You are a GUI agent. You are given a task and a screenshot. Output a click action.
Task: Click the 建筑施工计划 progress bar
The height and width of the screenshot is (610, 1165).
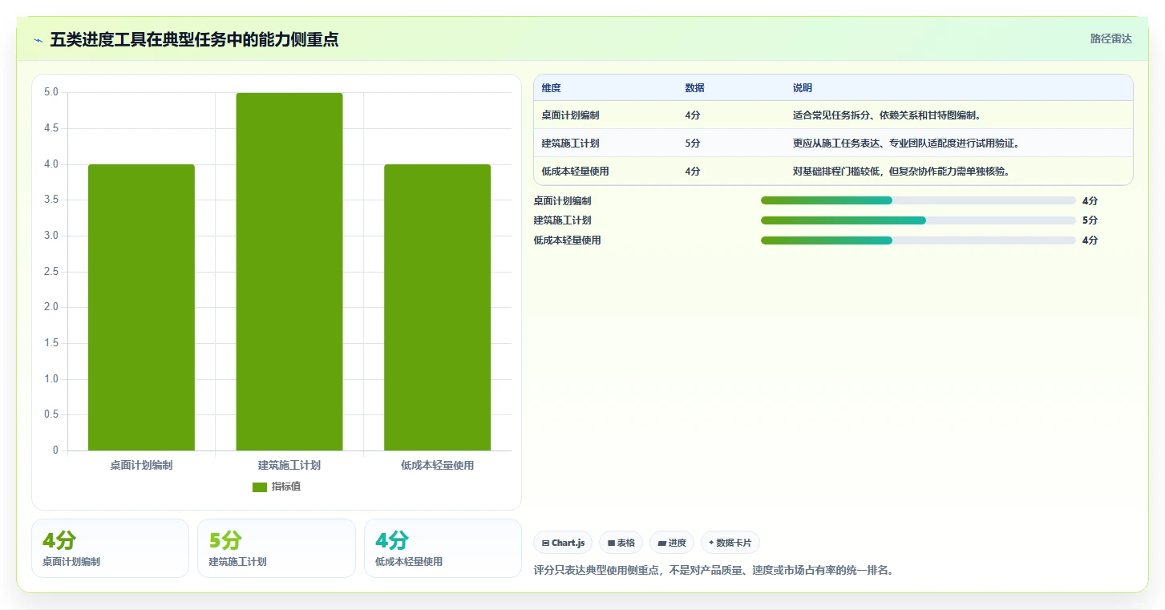[918, 220]
